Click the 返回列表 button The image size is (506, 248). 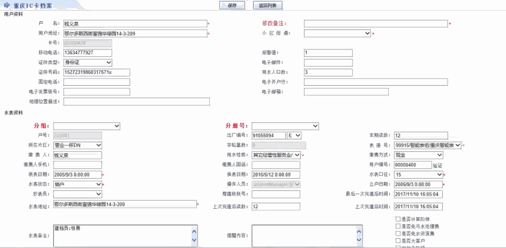267,6
